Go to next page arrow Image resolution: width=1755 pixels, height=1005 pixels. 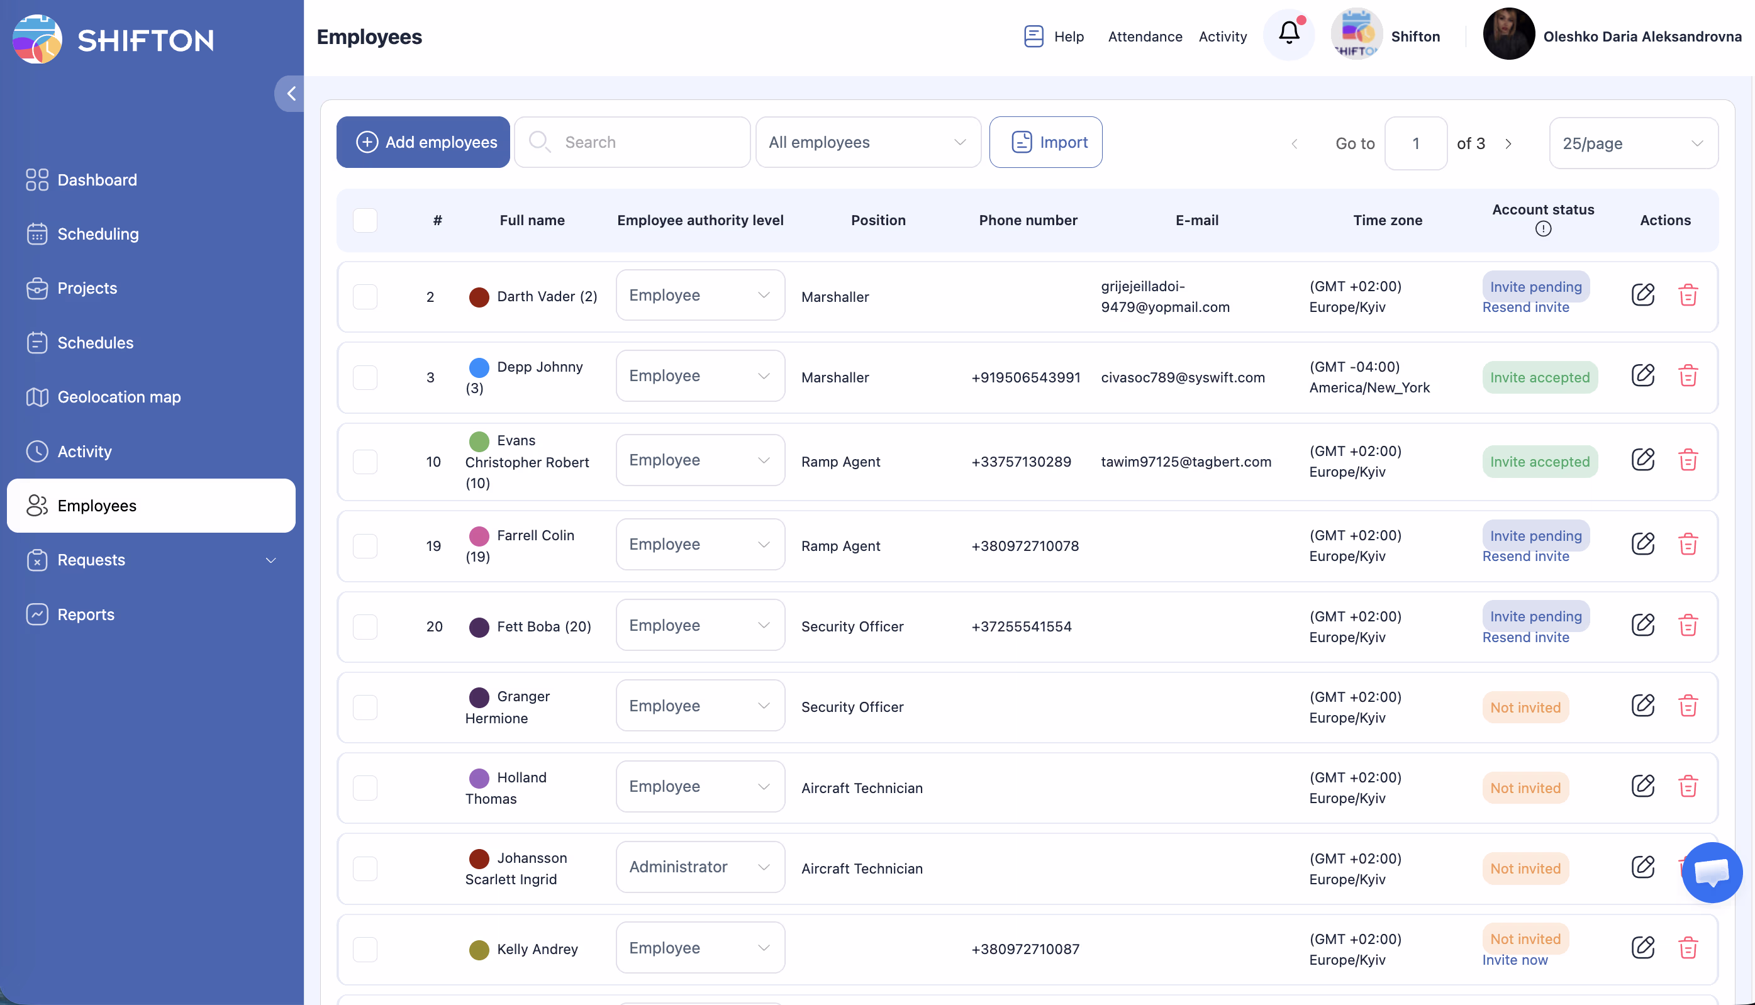click(x=1508, y=143)
